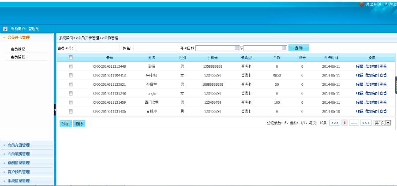Click 查看 in the angle row
This screenshot has height=186, width=397.
pos(383,93)
